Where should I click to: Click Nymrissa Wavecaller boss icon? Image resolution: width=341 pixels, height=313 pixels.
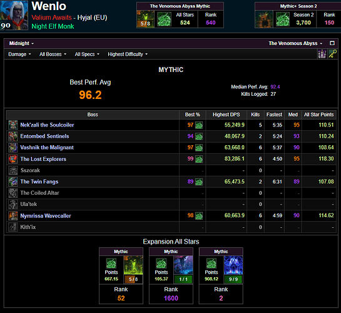coord(13,215)
